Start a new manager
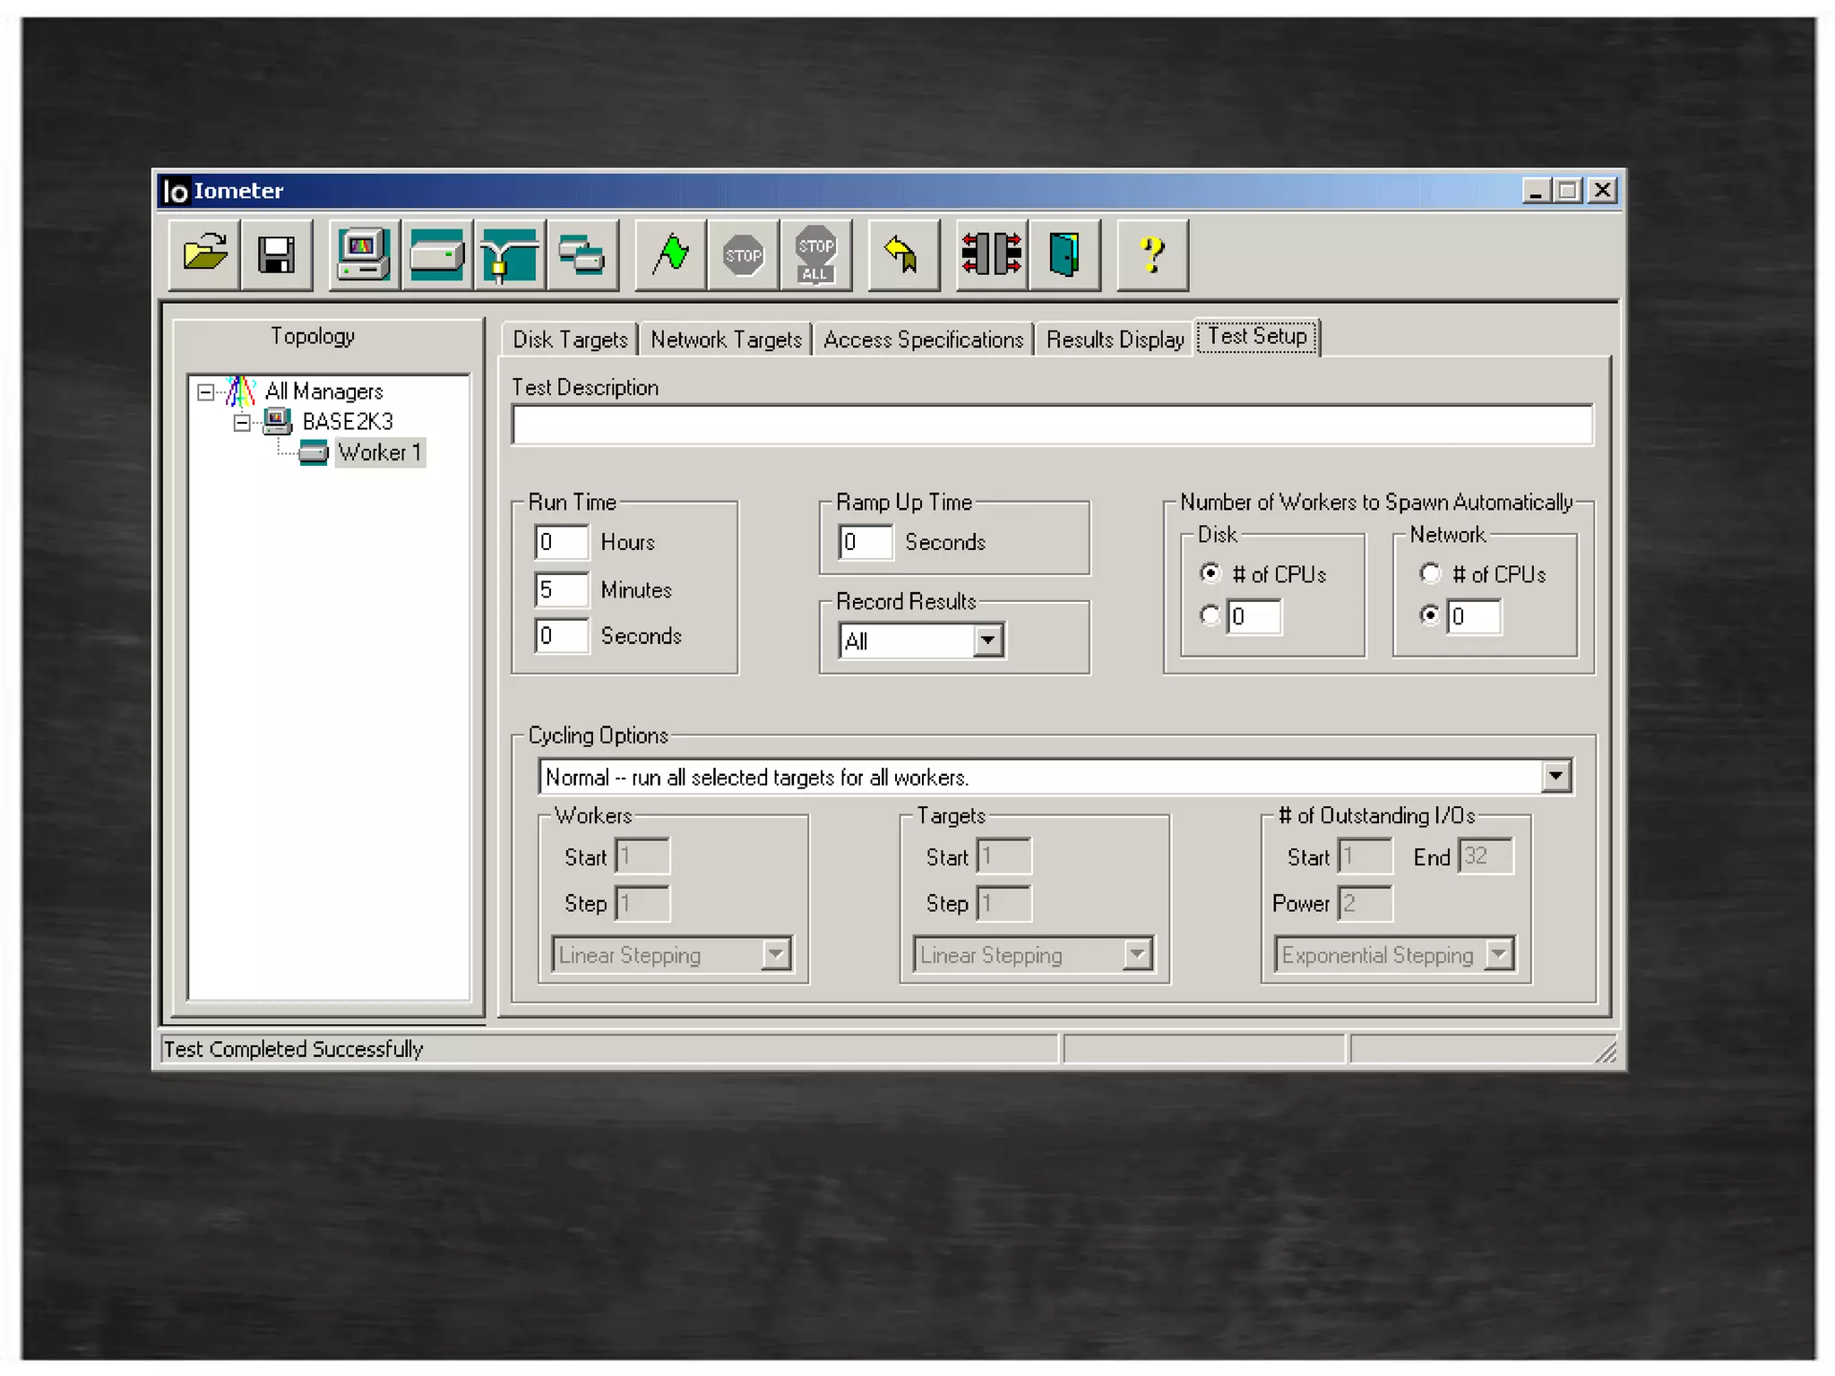Viewport: 1835px width, 1376px height. (x=363, y=255)
